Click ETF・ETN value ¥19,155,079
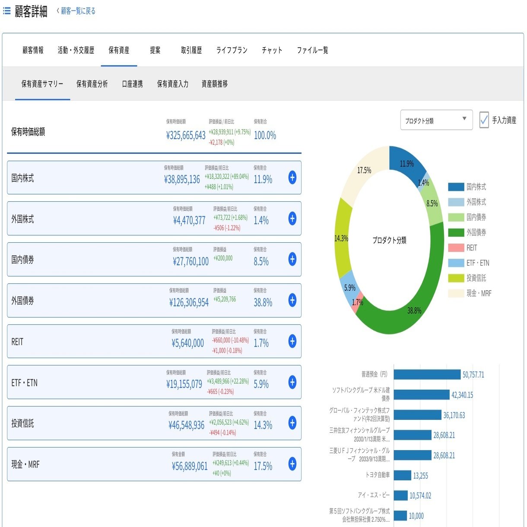This screenshot has height=527, width=527. tap(184, 384)
